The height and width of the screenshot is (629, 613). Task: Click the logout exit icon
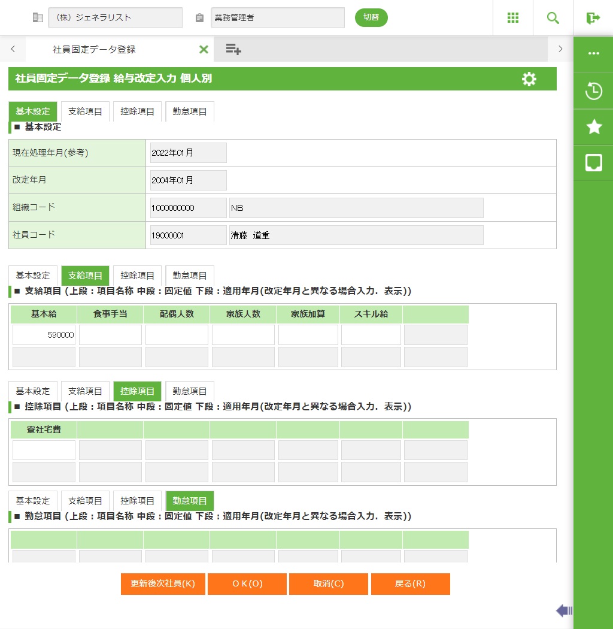point(593,18)
